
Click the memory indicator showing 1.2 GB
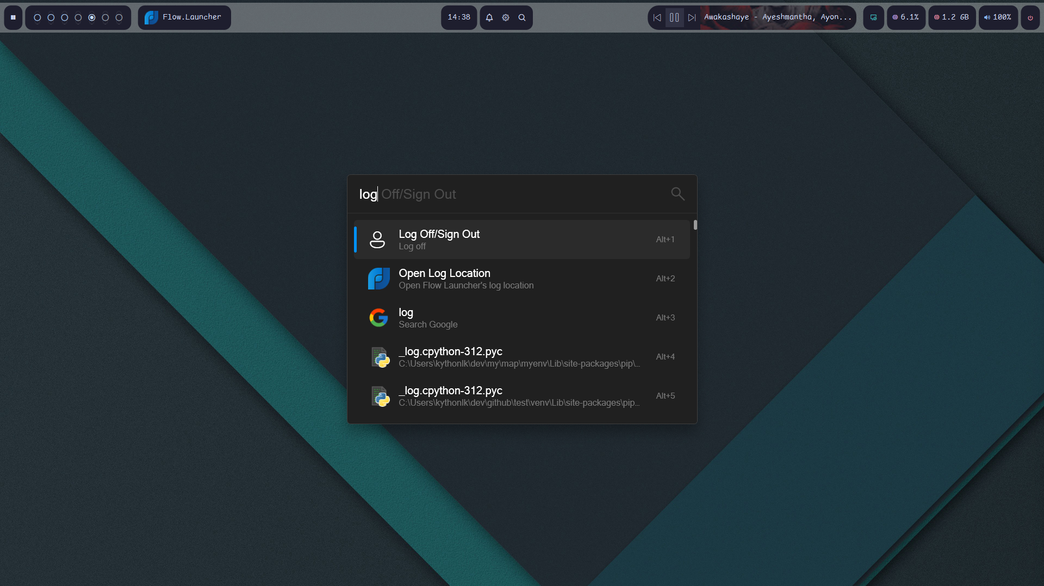point(950,17)
